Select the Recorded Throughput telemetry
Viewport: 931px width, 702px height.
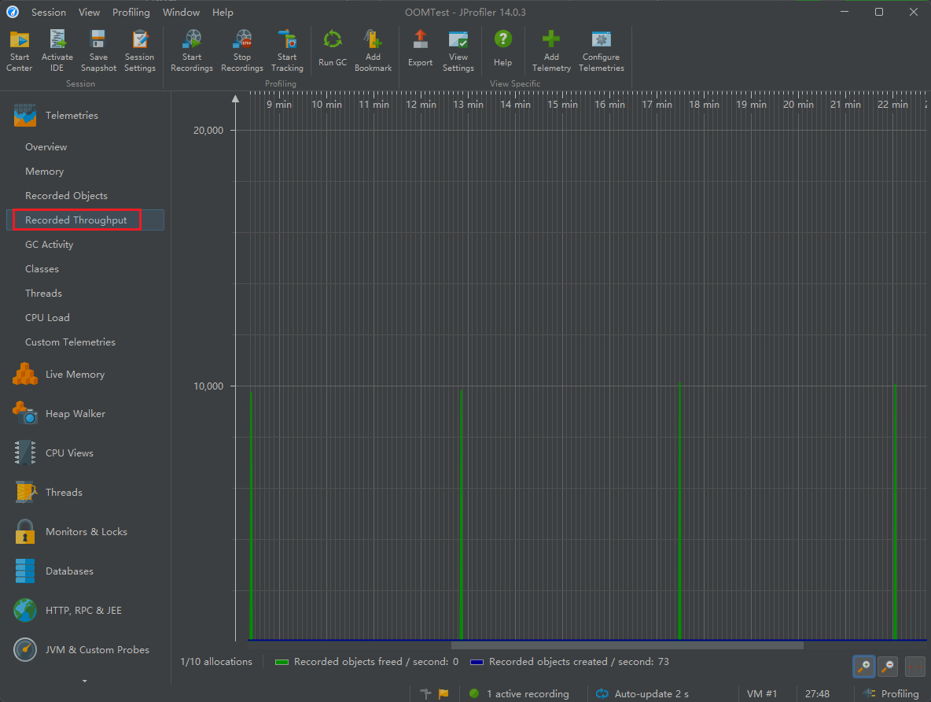[86, 220]
